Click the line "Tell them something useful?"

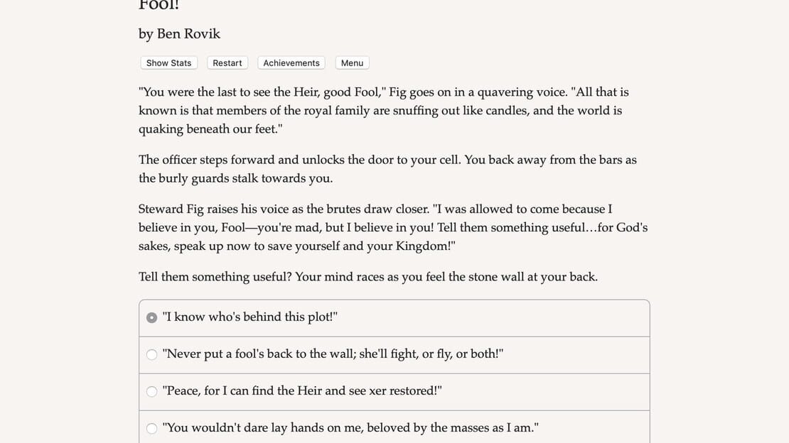click(367, 277)
